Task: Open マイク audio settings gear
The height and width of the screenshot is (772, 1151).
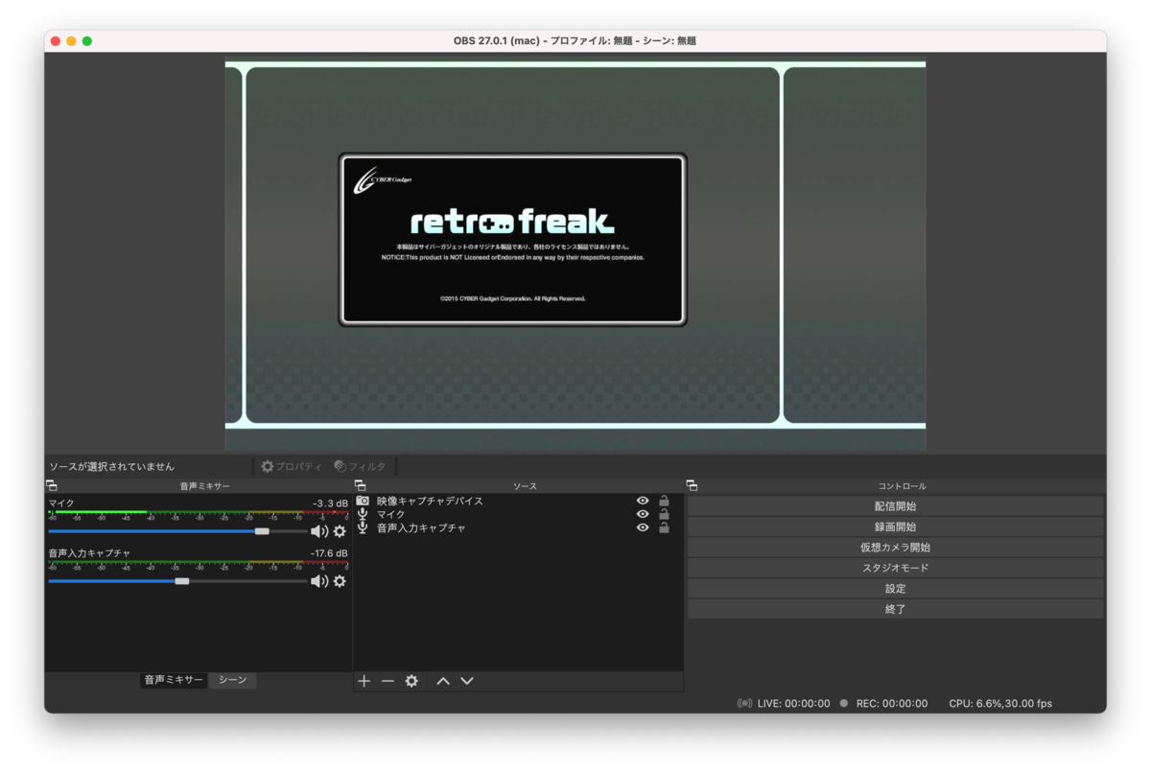Action: (x=340, y=531)
